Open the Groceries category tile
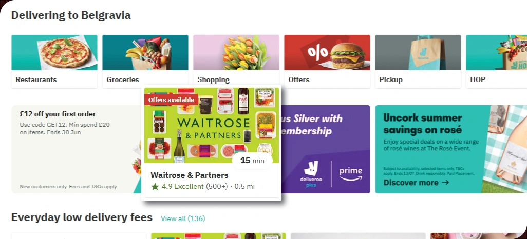The image size is (527, 239). pos(145,62)
